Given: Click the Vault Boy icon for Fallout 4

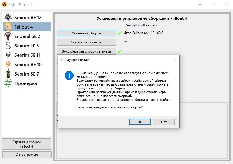Looking at the screenshot, I should coord(8,27).
